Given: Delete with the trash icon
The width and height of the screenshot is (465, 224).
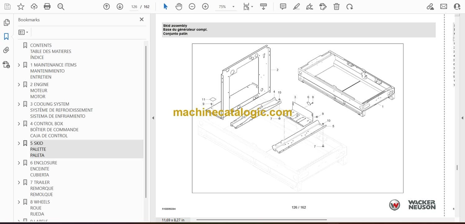Looking at the screenshot, I should coord(336,6).
